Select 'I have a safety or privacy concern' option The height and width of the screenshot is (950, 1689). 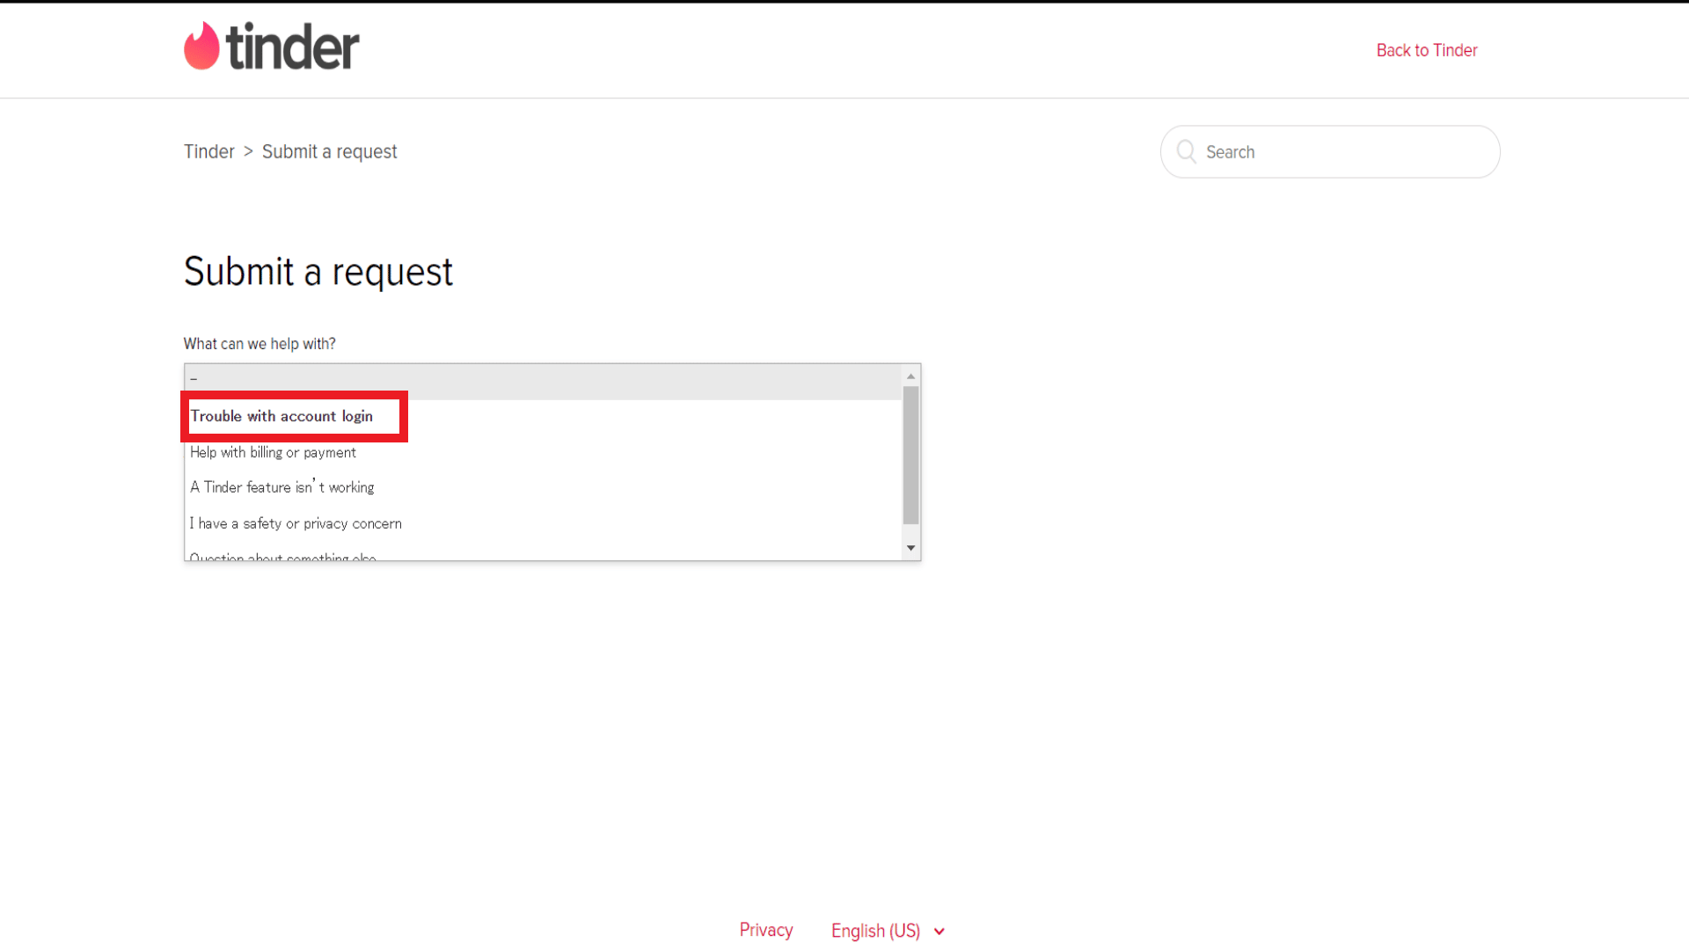pos(295,523)
